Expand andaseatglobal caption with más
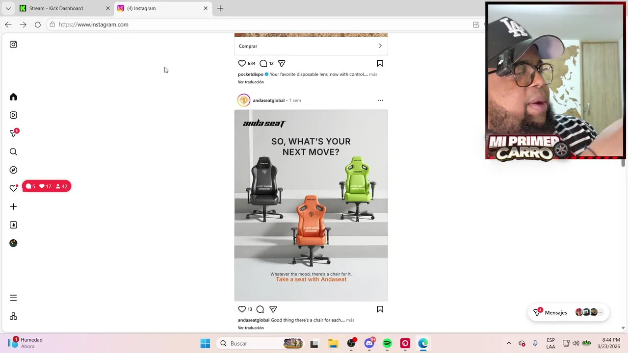The height and width of the screenshot is (353, 628). coord(350,320)
